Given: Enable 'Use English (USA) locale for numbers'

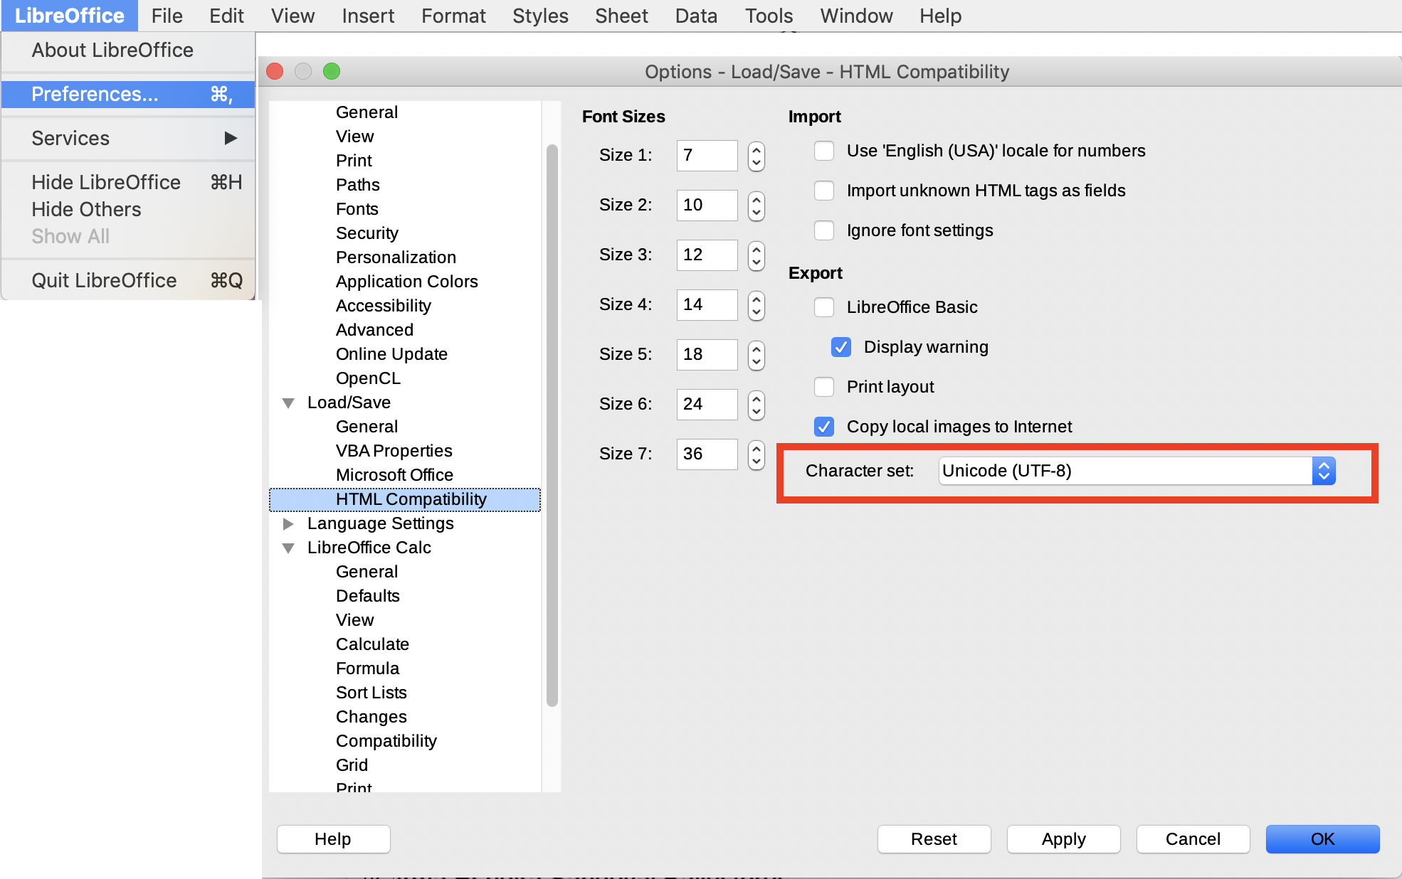Looking at the screenshot, I should (x=823, y=151).
